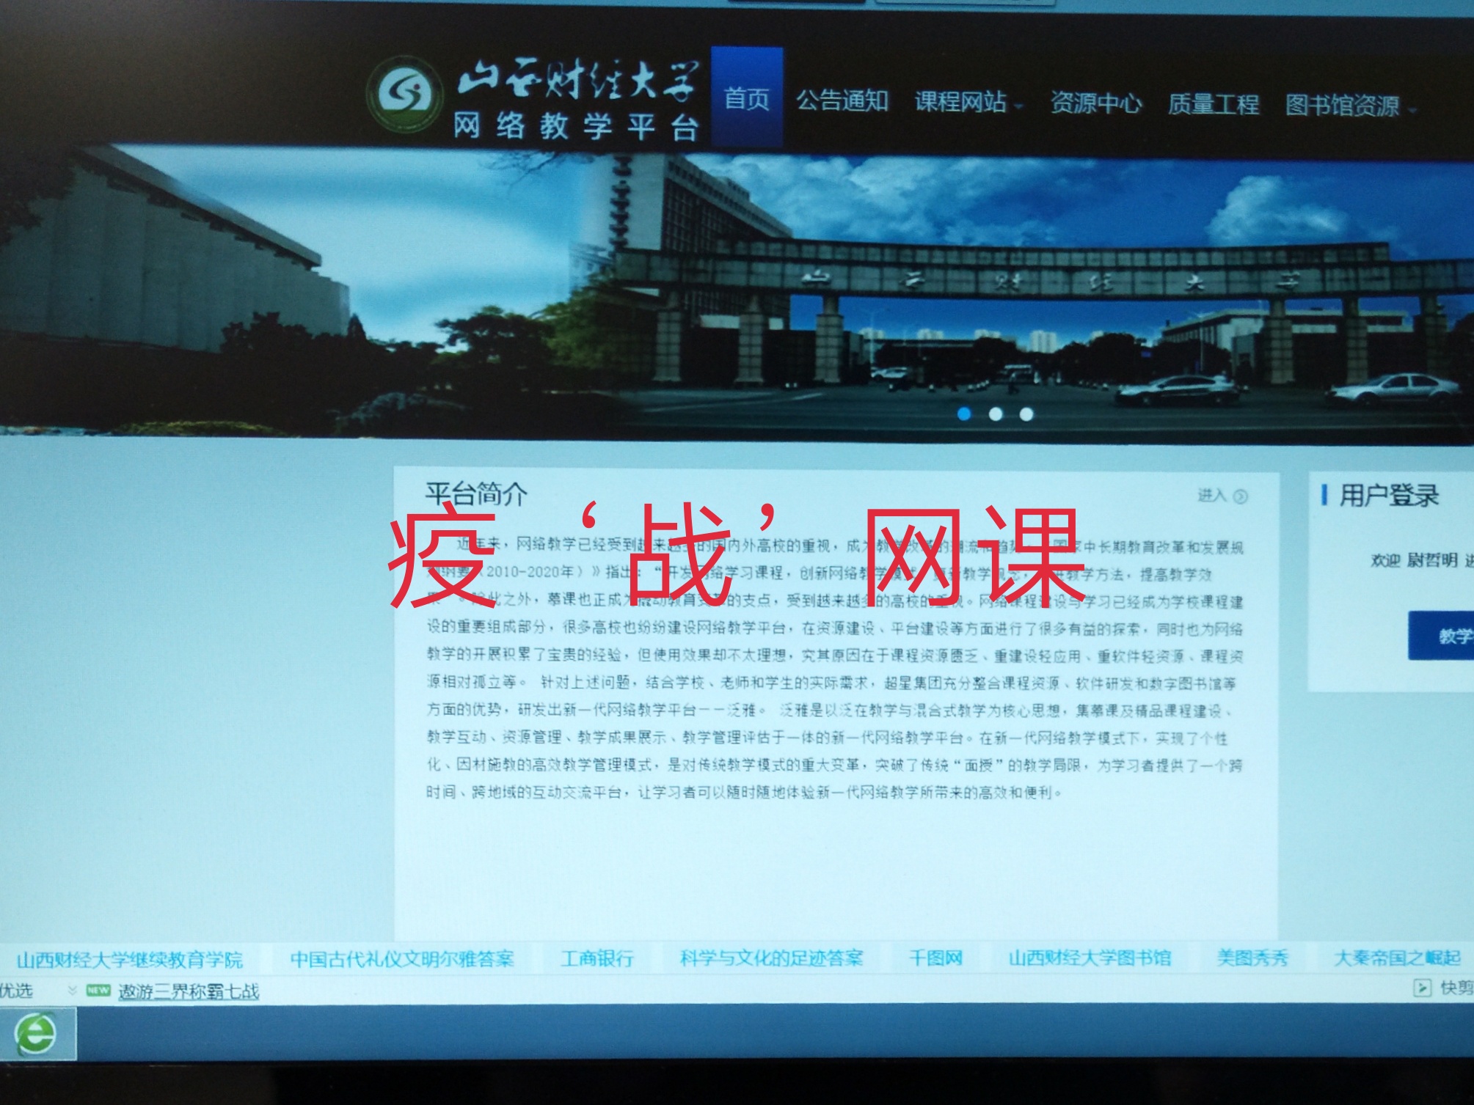Click the 快剪 play icon
Viewport: 1474px width, 1105px height.
pos(1421,988)
